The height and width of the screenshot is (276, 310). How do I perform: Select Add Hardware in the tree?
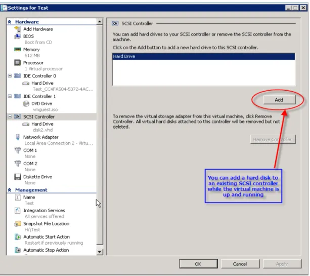(x=38, y=29)
